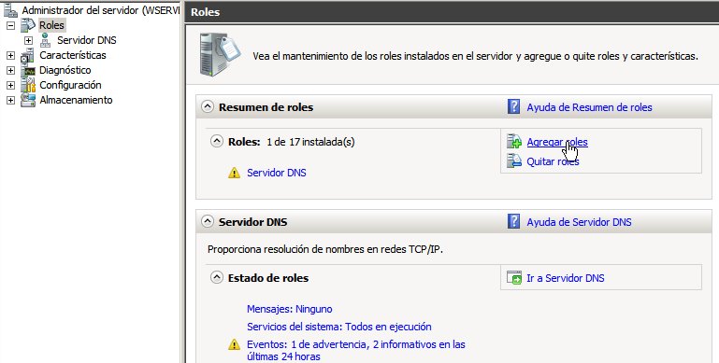Click the Servidor DNS tree icon
This screenshot has height=363, width=719.
pyautogui.click(x=45, y=40)
